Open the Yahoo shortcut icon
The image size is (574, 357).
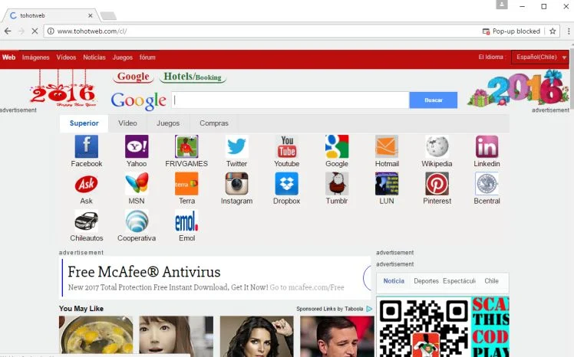click(137, 146)
